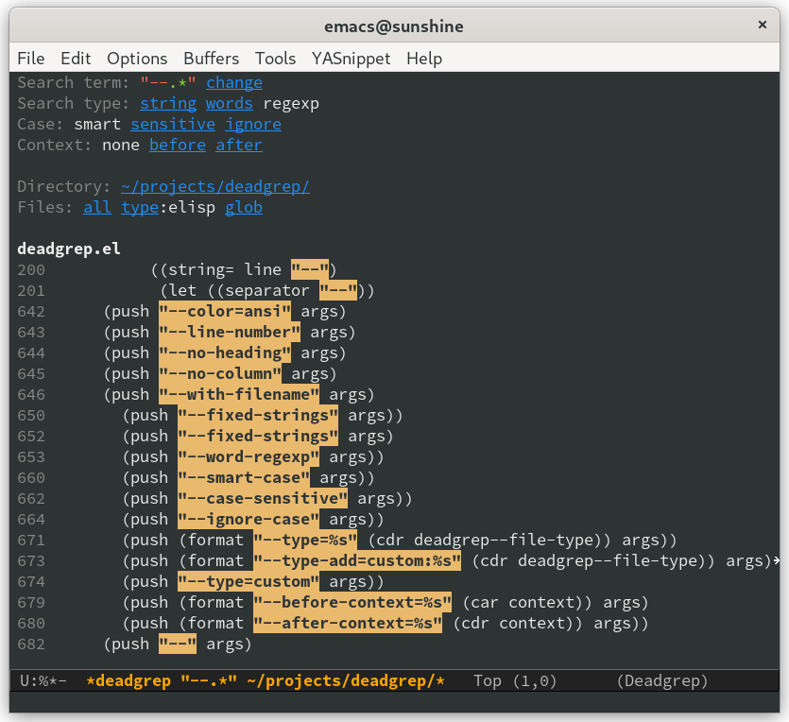The image size is (789, 722).
Task: Open the File menu
Action: [30, 59]
